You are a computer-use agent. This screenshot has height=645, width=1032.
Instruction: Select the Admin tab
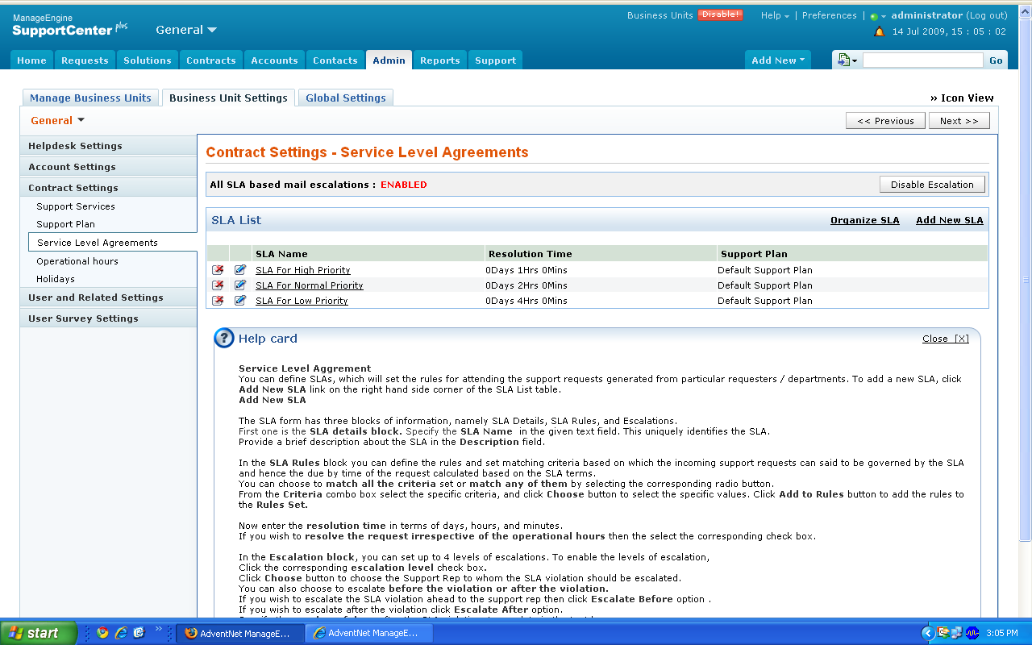(x=389, y=60)
